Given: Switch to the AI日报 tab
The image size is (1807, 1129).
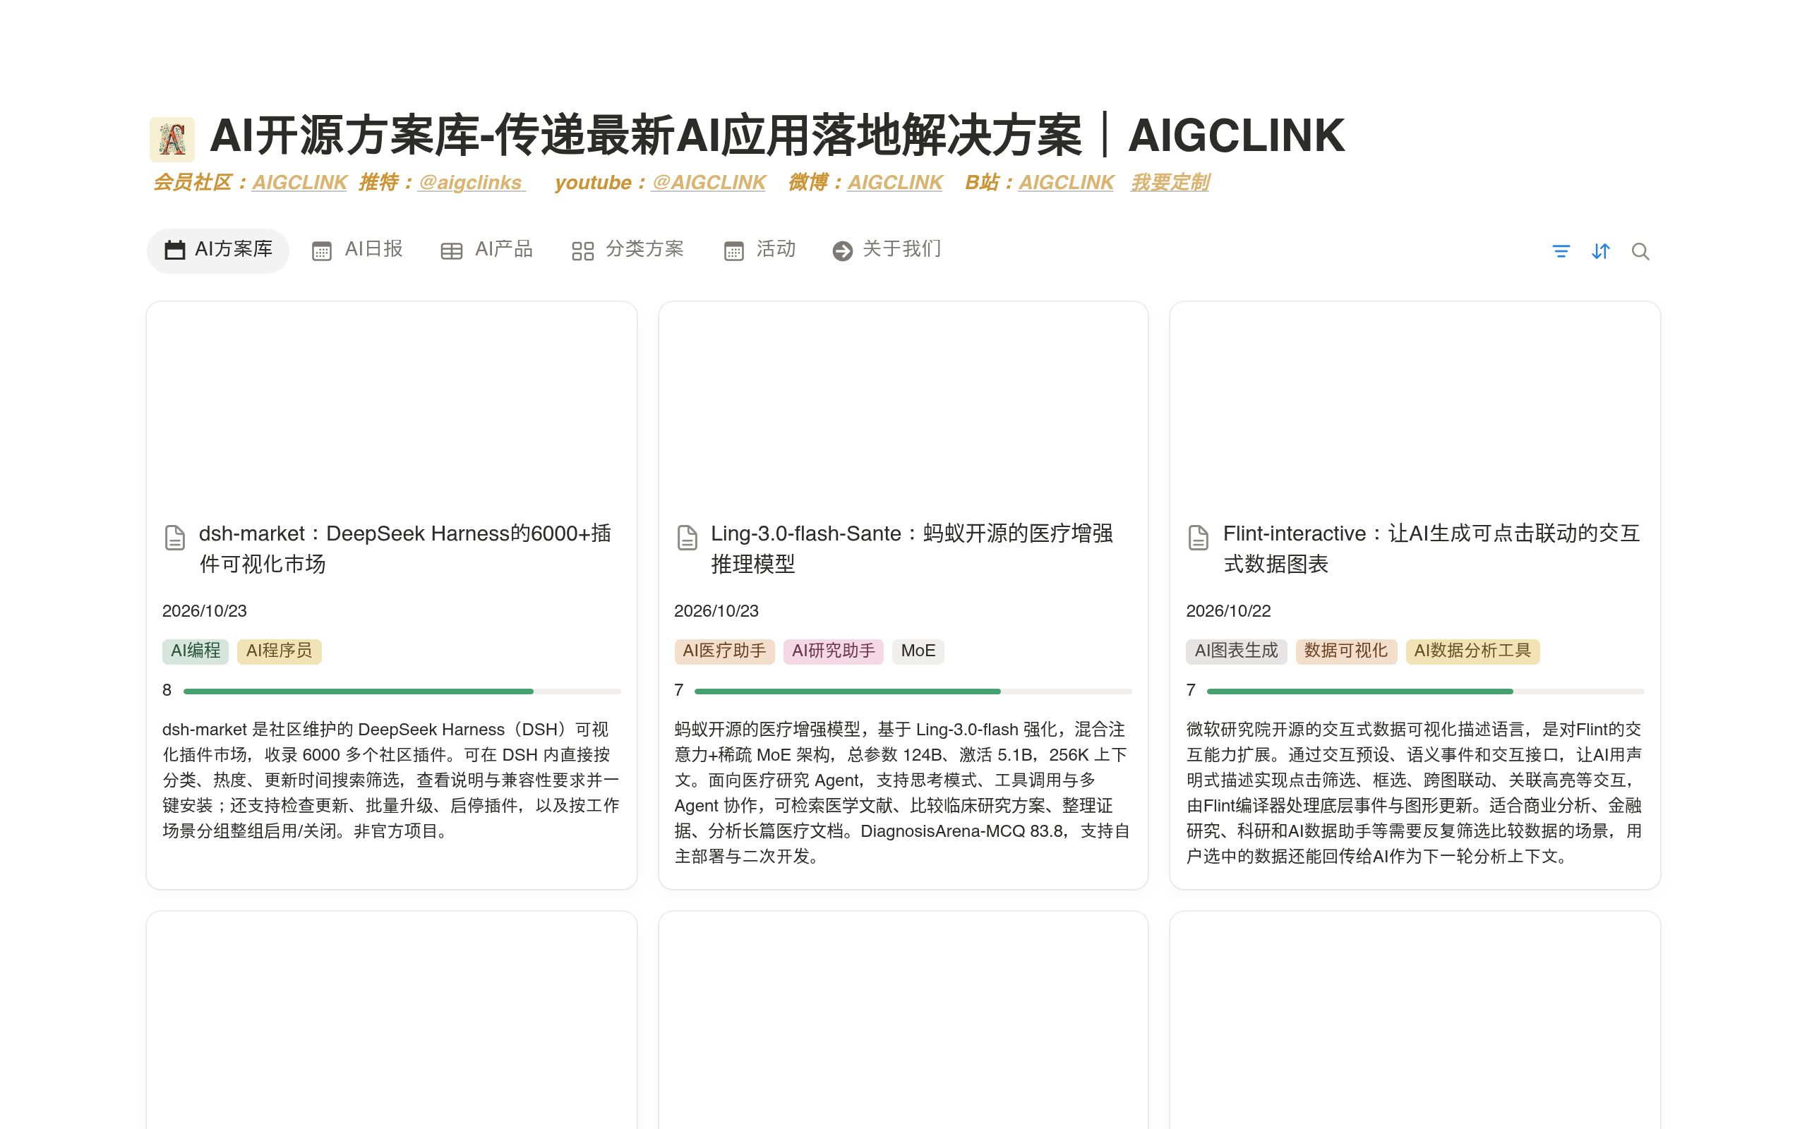Looking at the screenshot, I should click(x=358, y=250).
